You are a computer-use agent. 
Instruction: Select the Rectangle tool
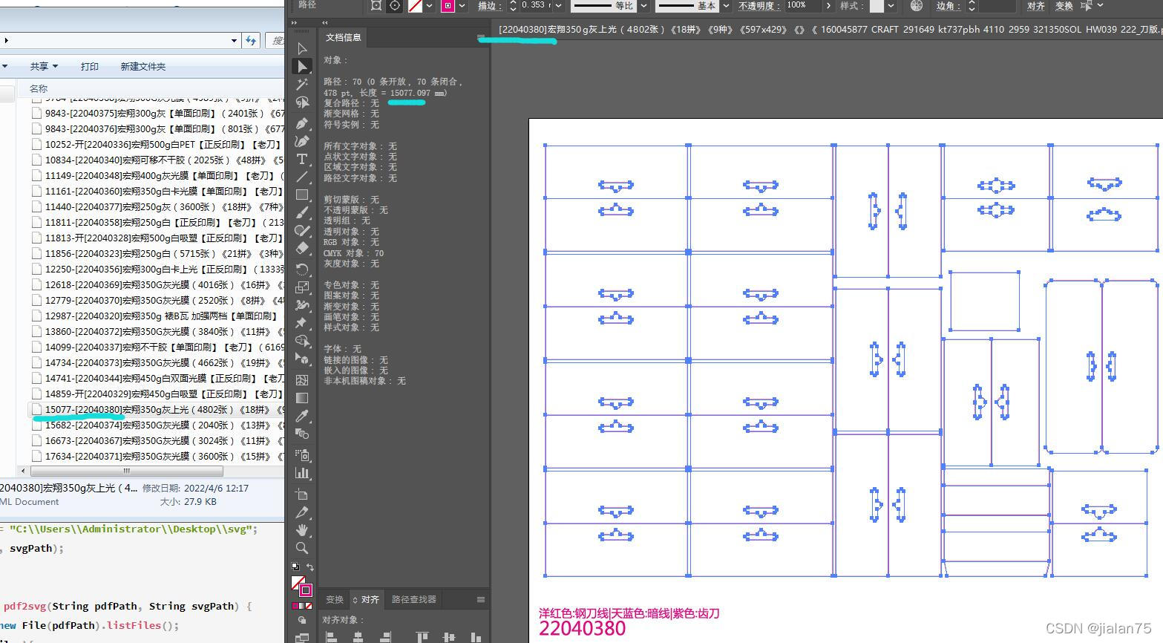point(302,195)
